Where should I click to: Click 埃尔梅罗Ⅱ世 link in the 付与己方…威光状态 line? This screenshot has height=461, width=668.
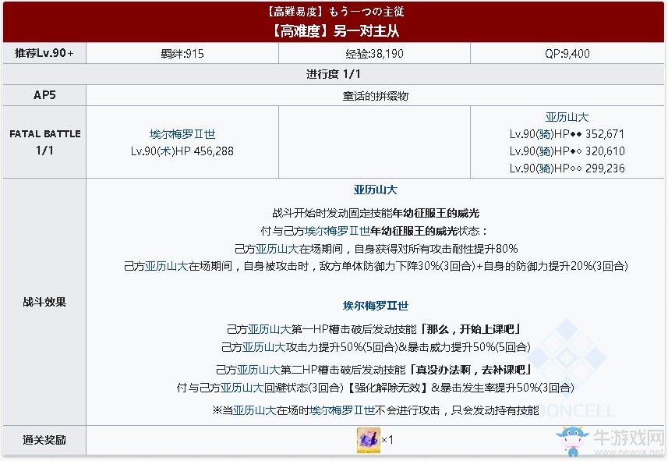click(x=338, y=231)
